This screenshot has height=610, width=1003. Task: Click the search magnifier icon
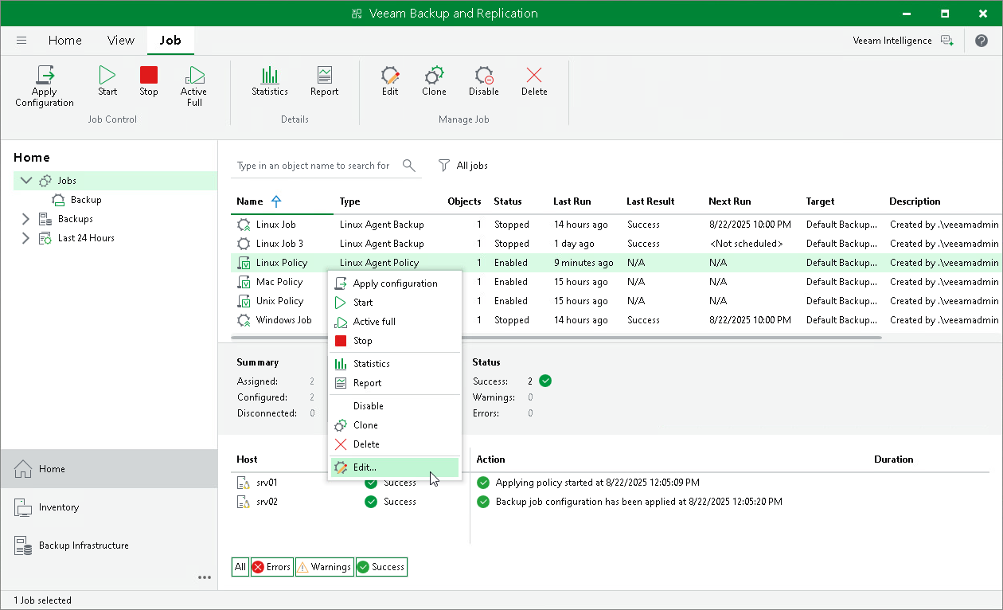coord(409,166)
